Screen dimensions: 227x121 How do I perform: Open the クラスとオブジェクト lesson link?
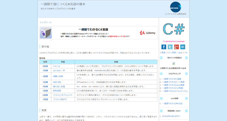click(x=63, y=95)
